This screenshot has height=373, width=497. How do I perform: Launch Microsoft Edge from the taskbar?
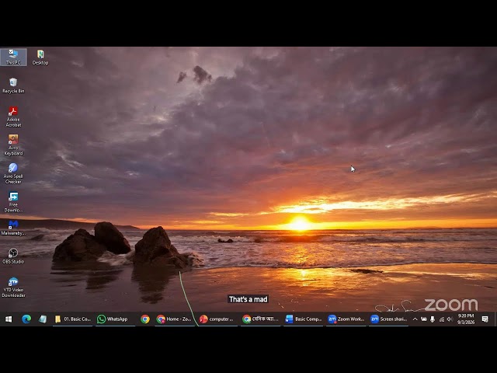click(26, 319)
